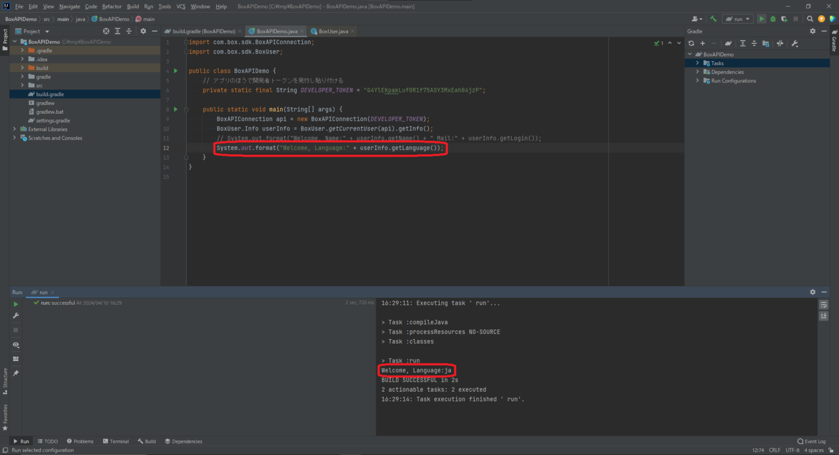
Task: Open the Refactor menu
Action: point(111,7)
